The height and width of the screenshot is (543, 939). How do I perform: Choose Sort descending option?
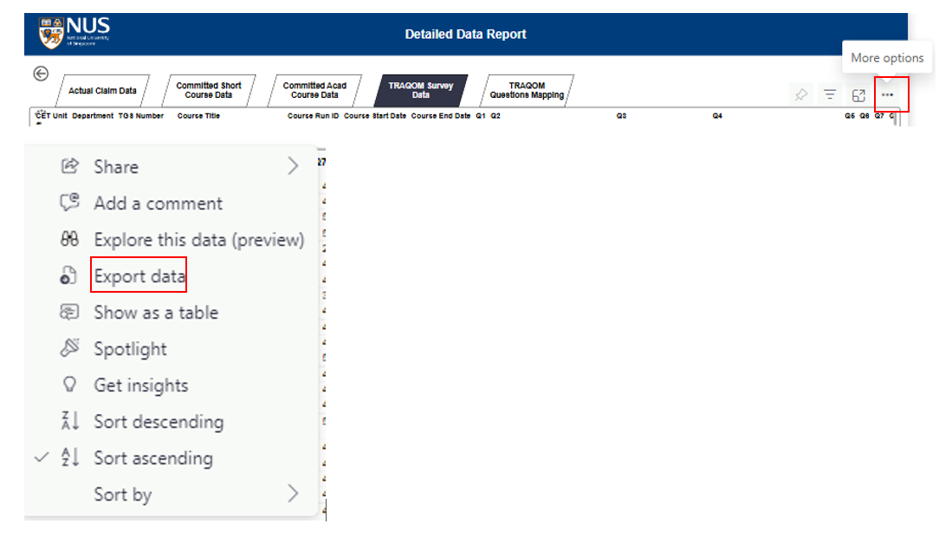pos(159,422)
